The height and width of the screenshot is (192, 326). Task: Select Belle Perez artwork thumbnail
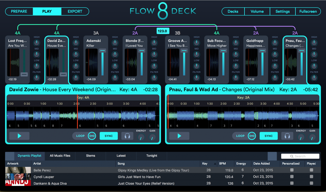tap(18, 170)
